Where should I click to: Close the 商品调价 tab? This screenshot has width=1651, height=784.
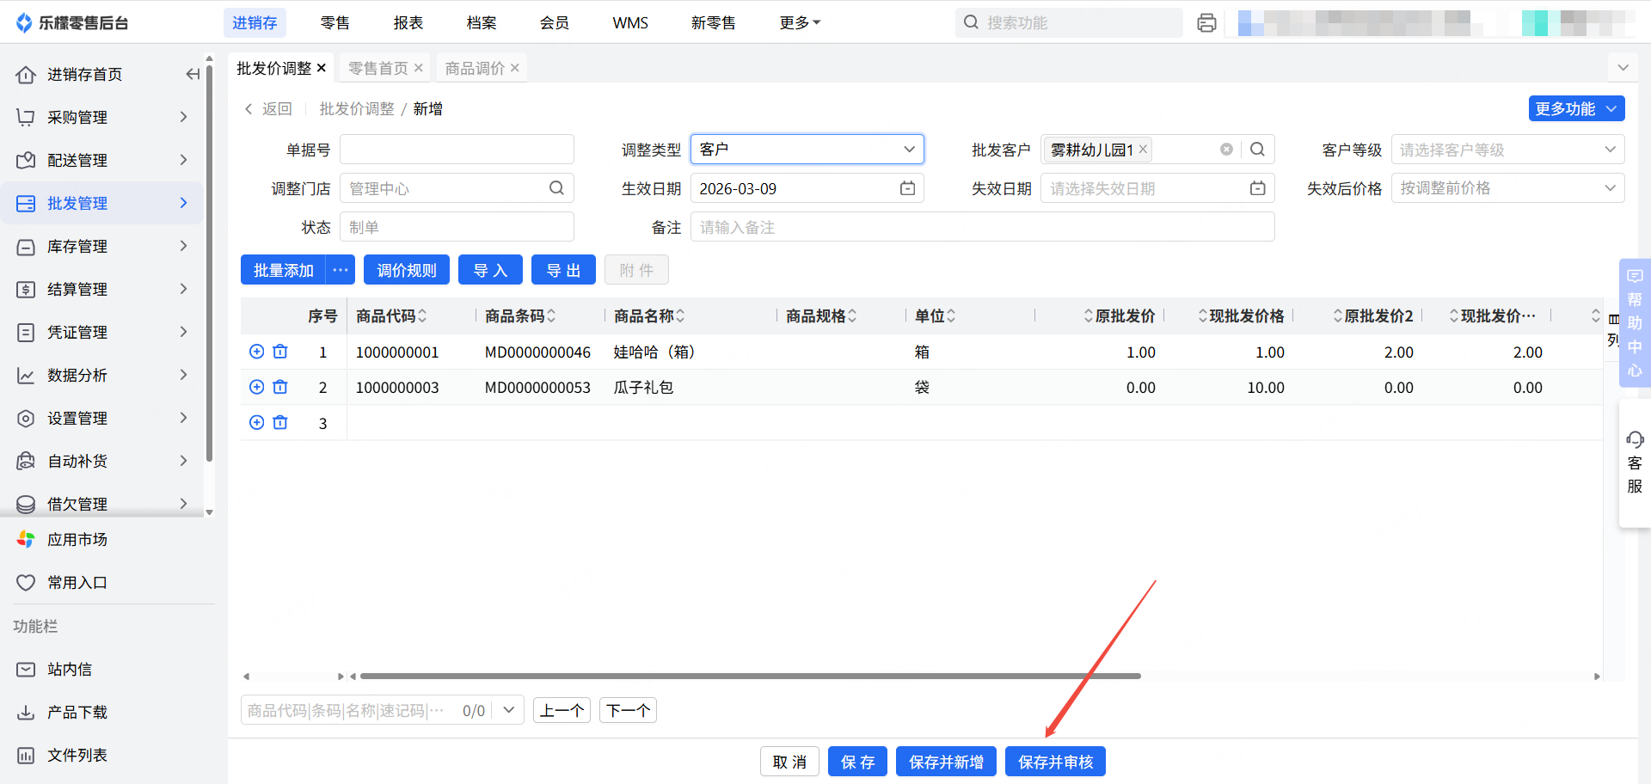515,68
